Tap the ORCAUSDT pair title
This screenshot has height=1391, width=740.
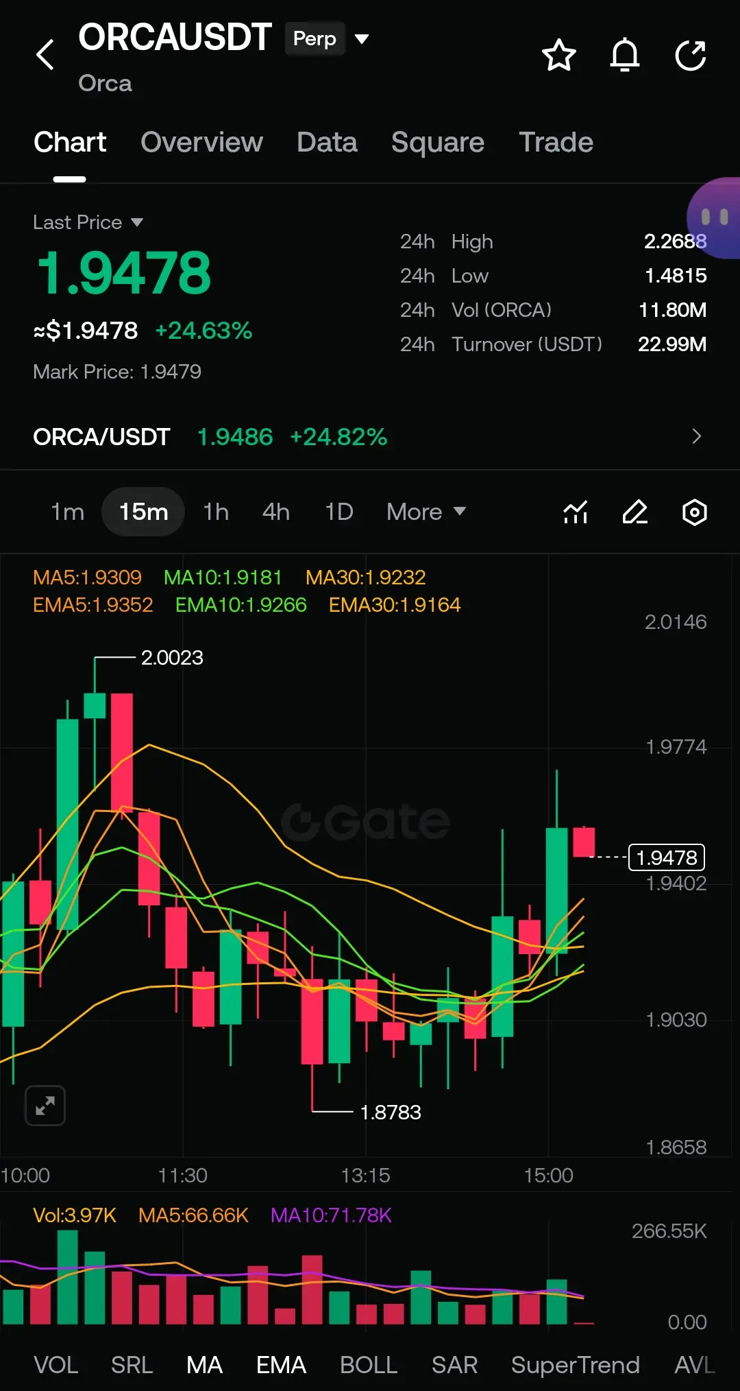pyautogui.click(x=175, y=37)
